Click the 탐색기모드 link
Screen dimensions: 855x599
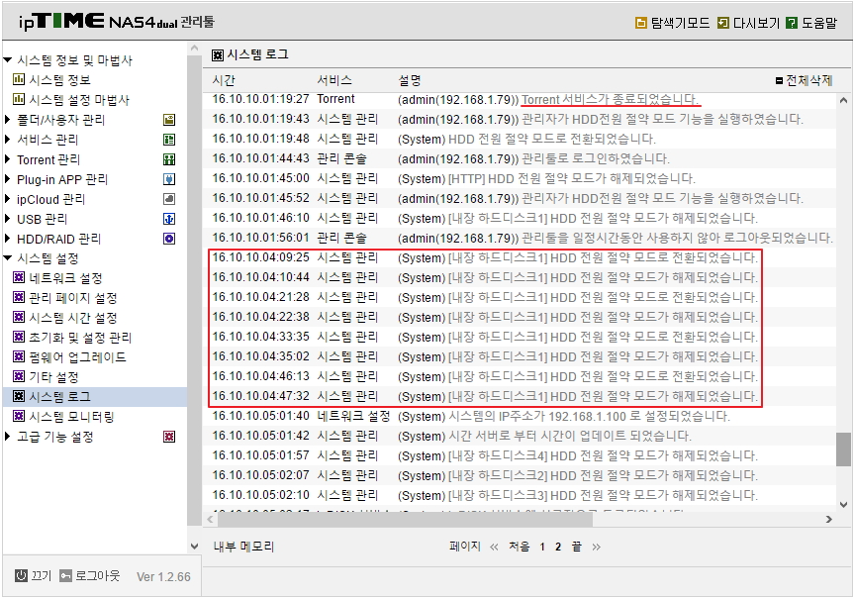point(681,23)
